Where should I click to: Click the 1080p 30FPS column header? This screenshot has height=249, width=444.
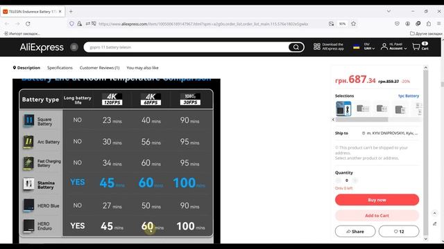(190, 99)
